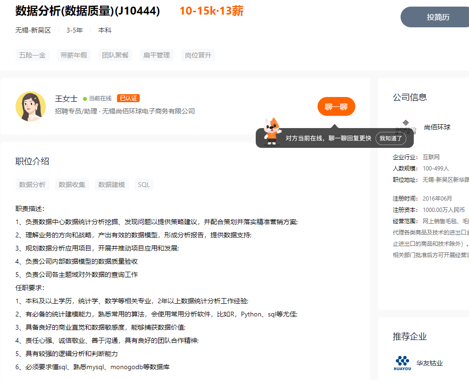Image resolution: width=469 pixels, height=380 pixels.
Task: Click the 团队聚餐 benefit tag
Action: point(116,55)
